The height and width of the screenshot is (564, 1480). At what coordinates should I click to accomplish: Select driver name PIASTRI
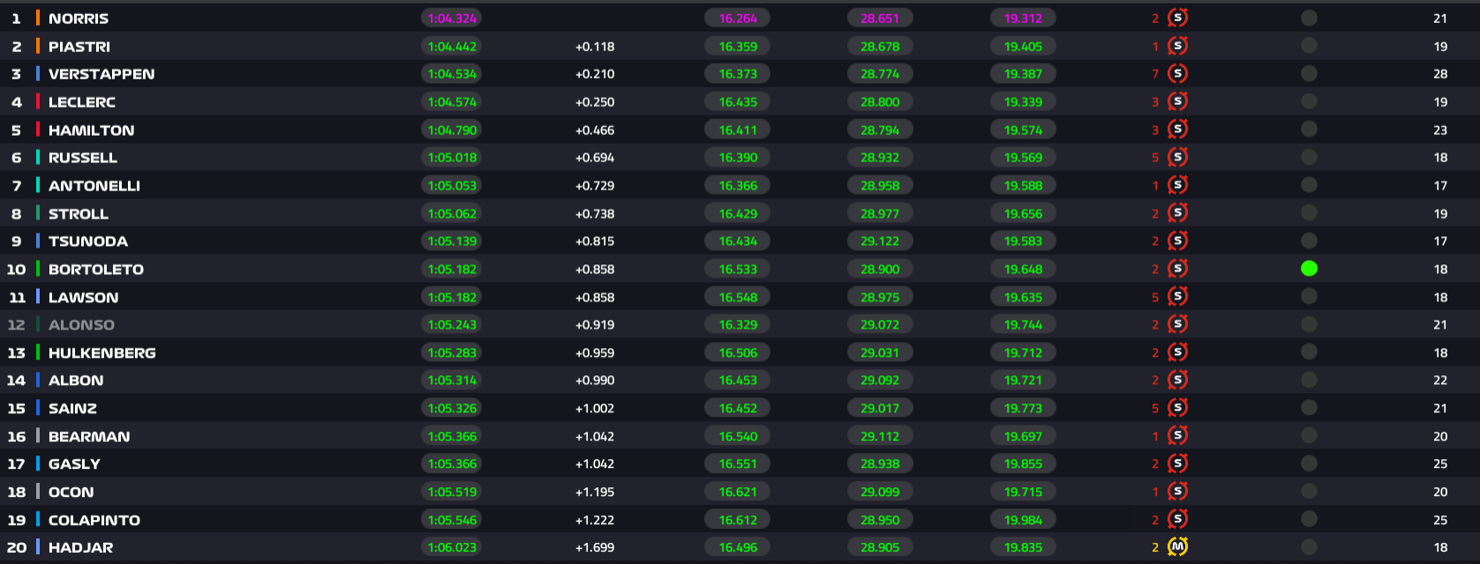pos(79,47)
